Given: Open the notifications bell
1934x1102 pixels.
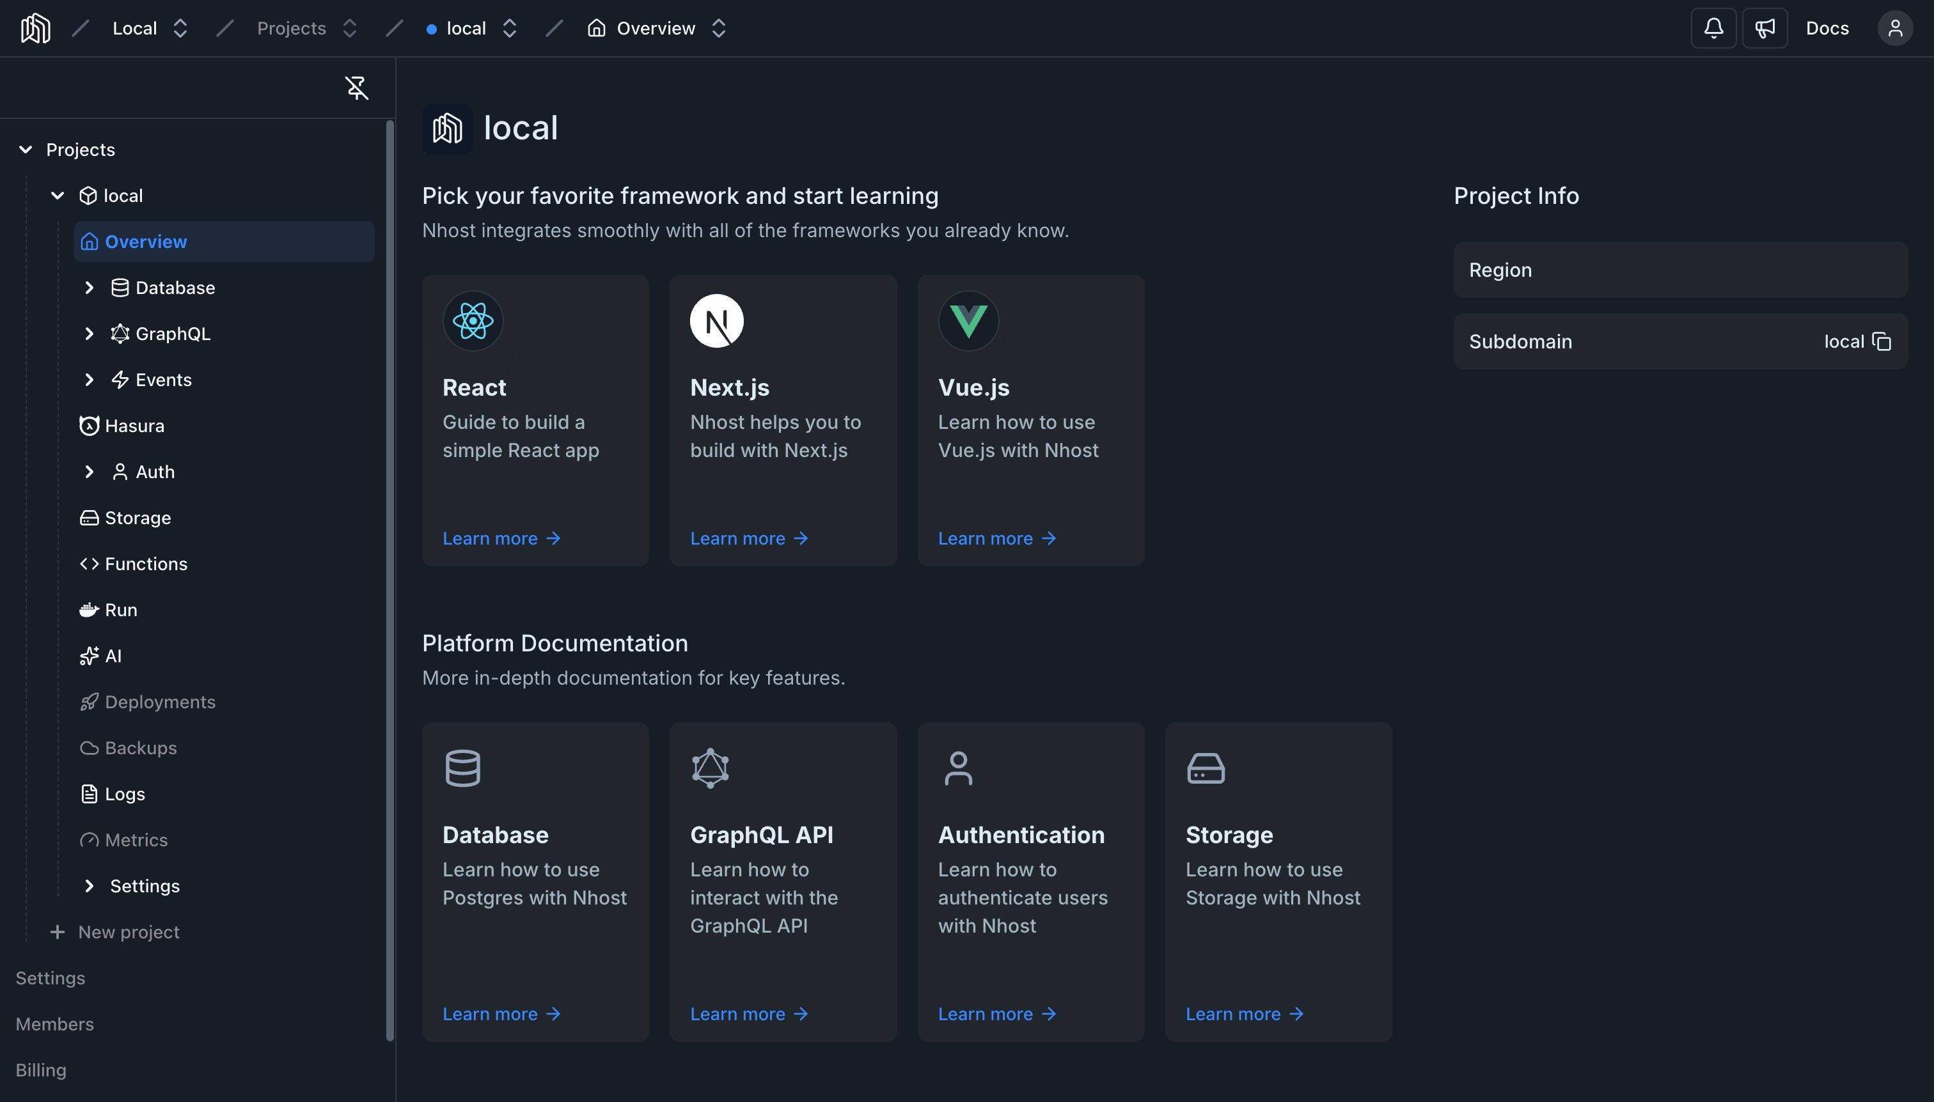Looking at the screenshot, I should pos(1713,28).
